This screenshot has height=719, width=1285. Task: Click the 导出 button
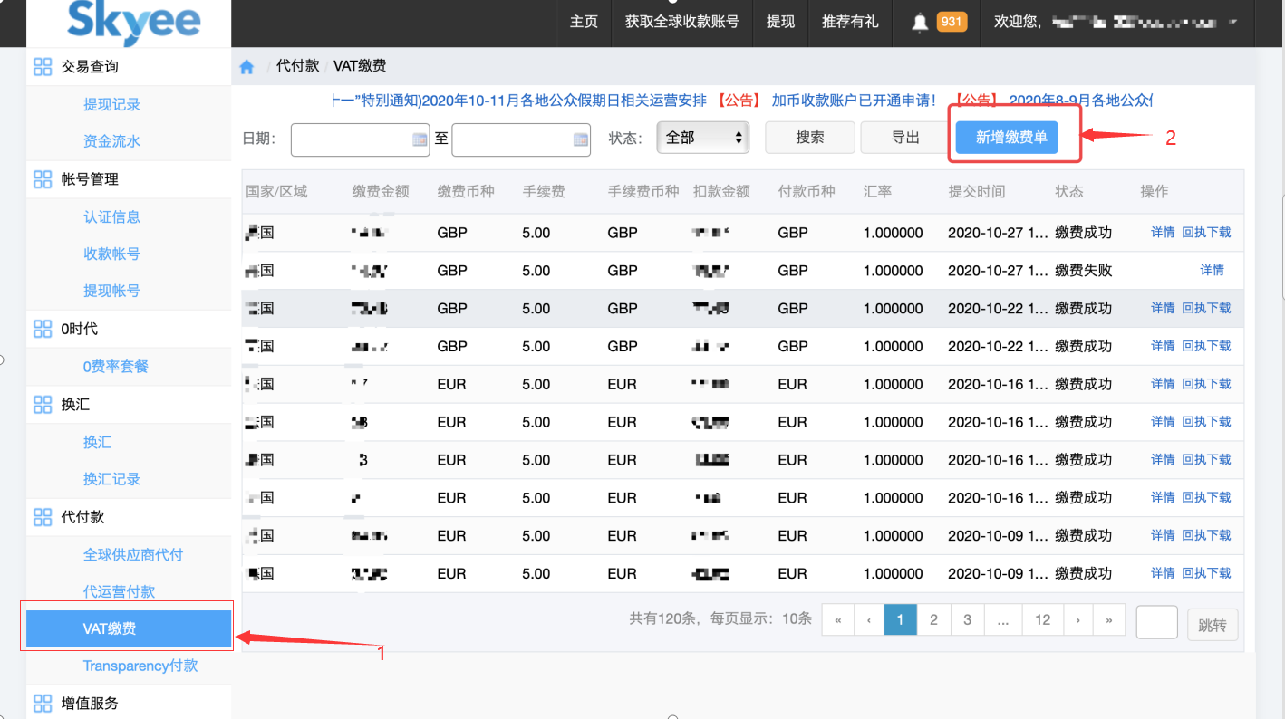(x=905, y=138)
